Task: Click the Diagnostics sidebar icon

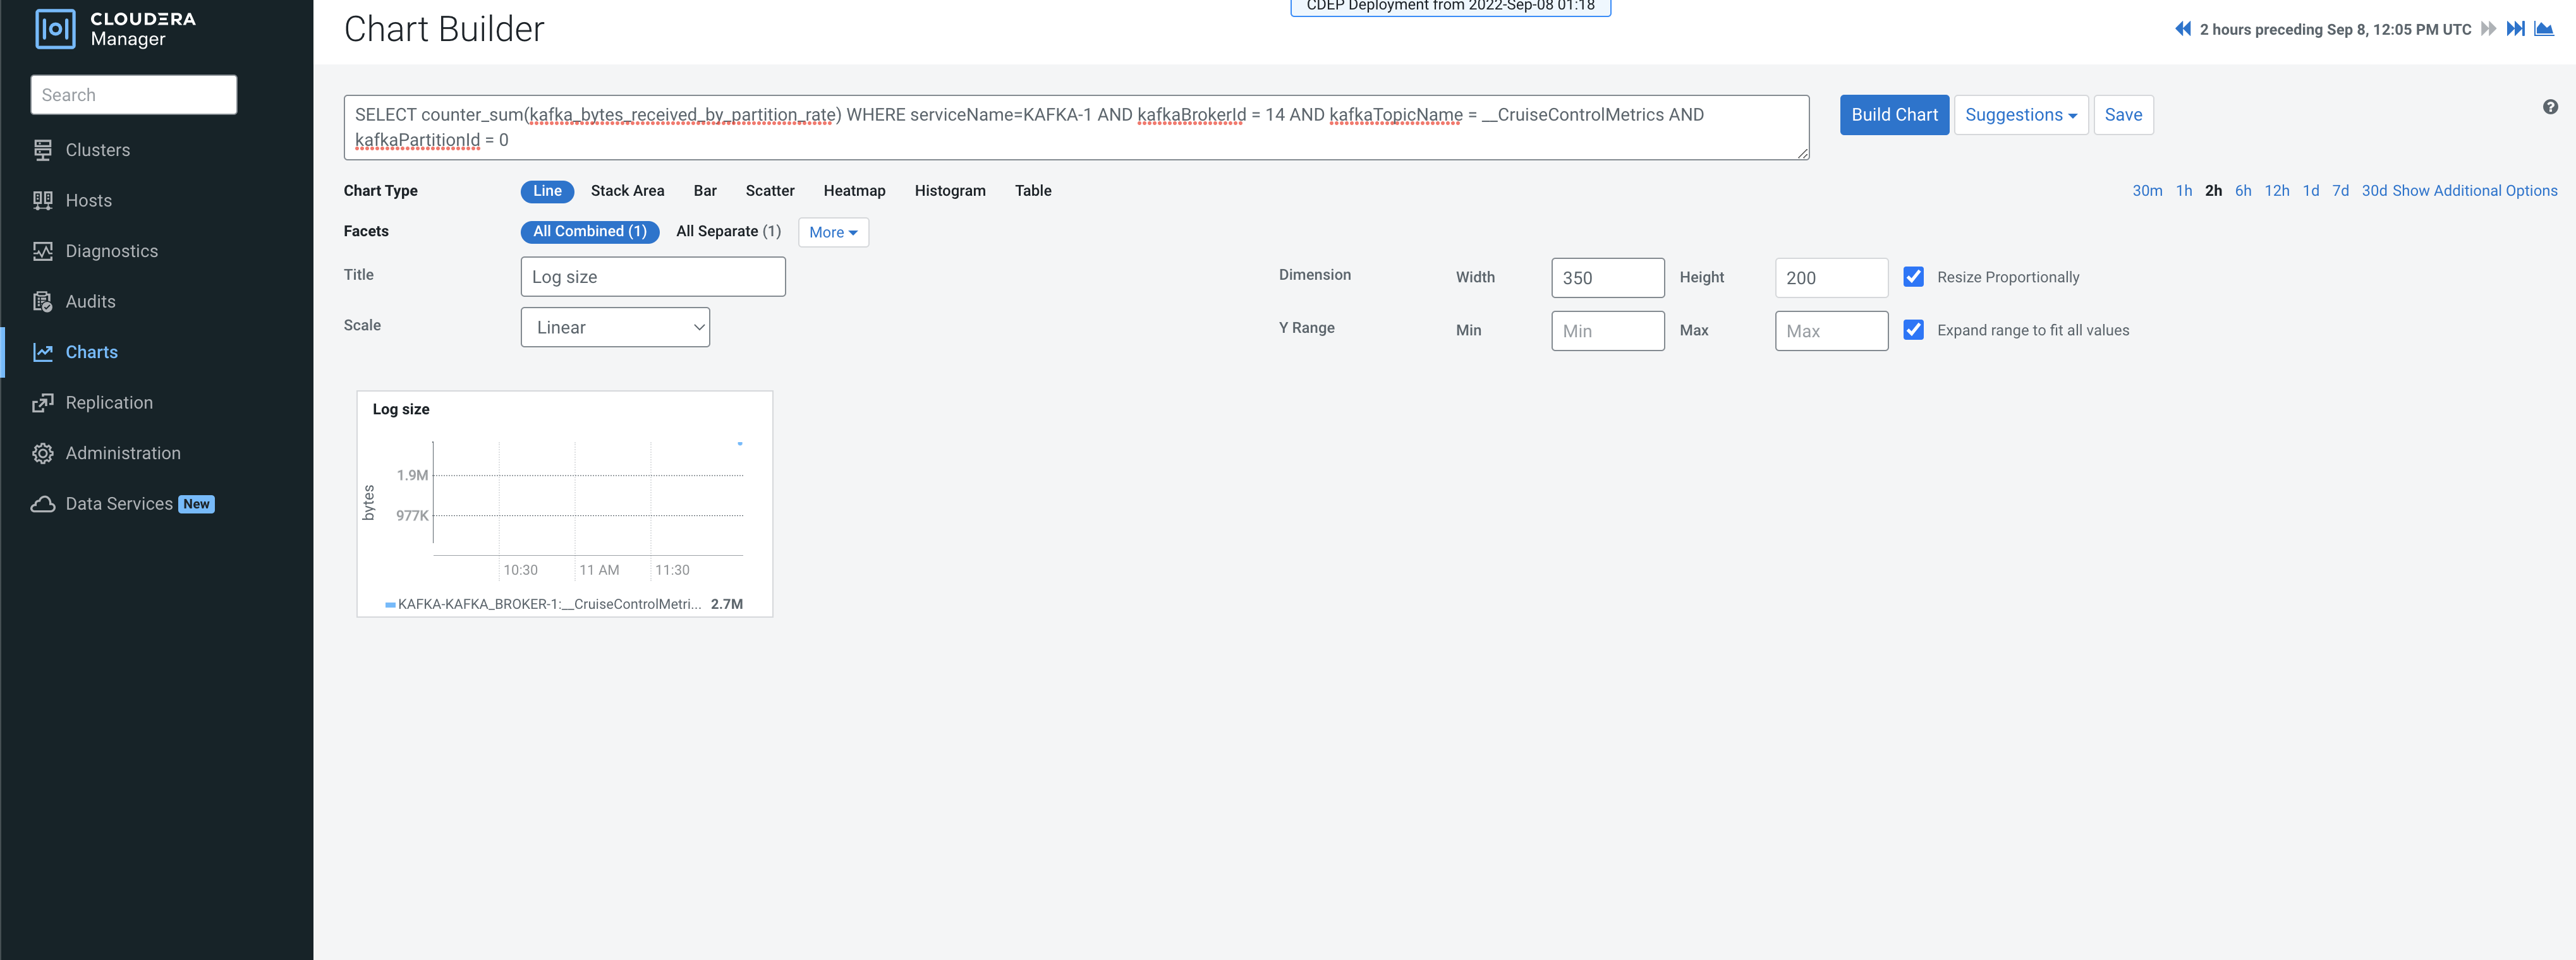Action: pos(42,252)
